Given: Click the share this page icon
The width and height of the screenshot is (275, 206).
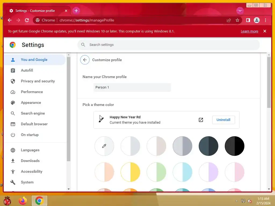Looking at the screenshot, I should point(229,20).
